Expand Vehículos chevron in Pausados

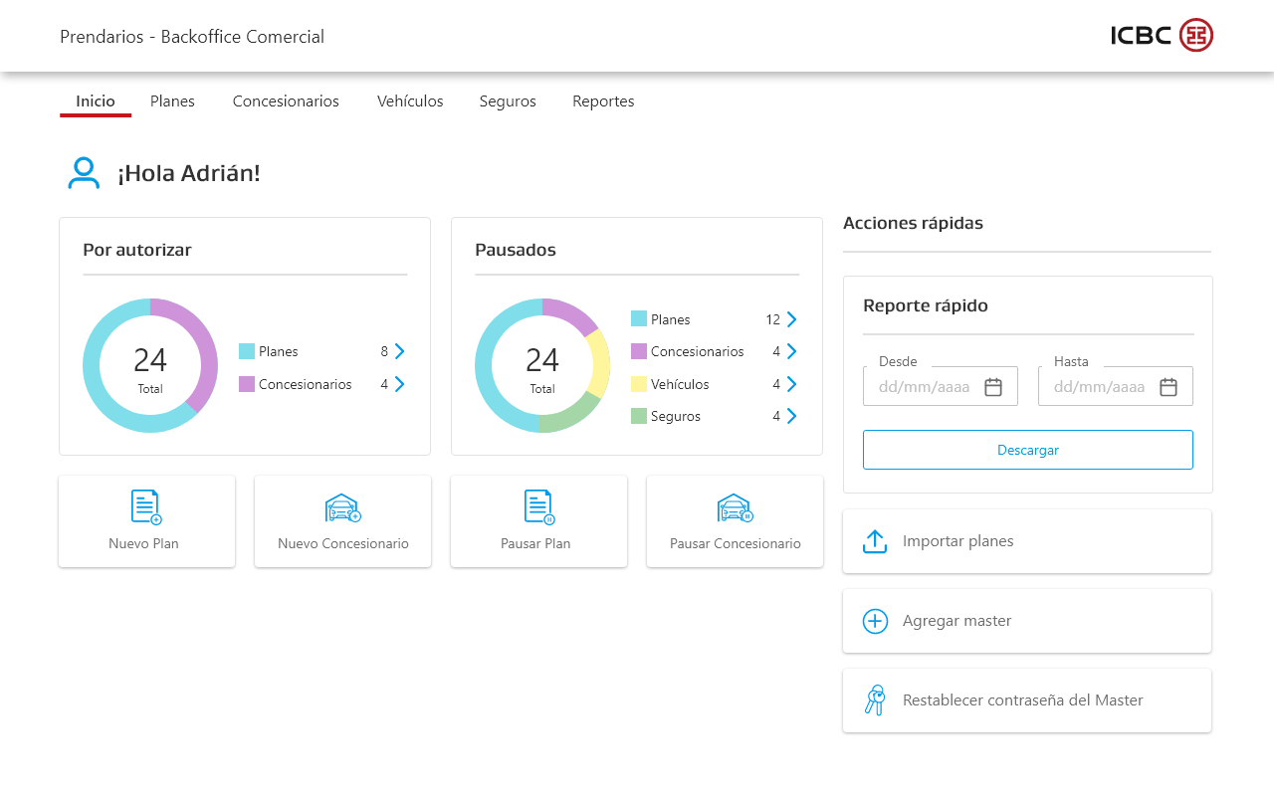coord(791,384)
